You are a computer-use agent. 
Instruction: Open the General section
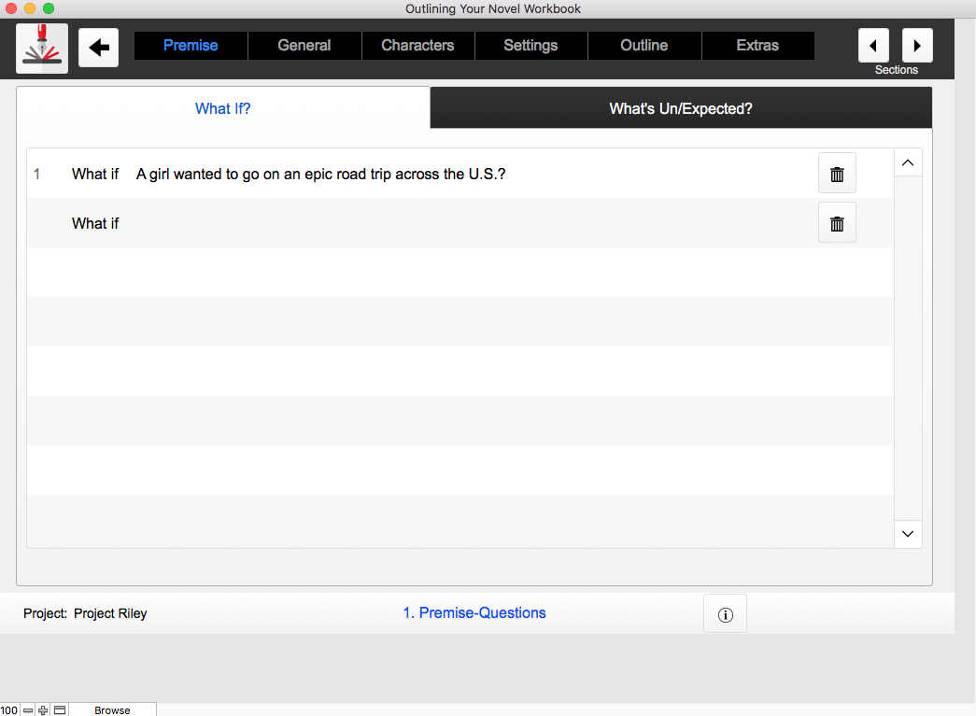pyautogui.click(x=304, y=46)
